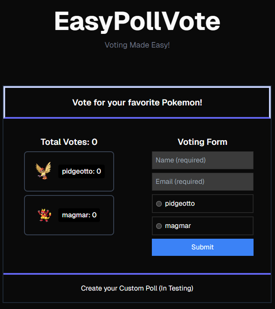The width and height of the screenshot is (275, 309).
Task: Click the EasyPollVote title heading
Action: (137, 21)
